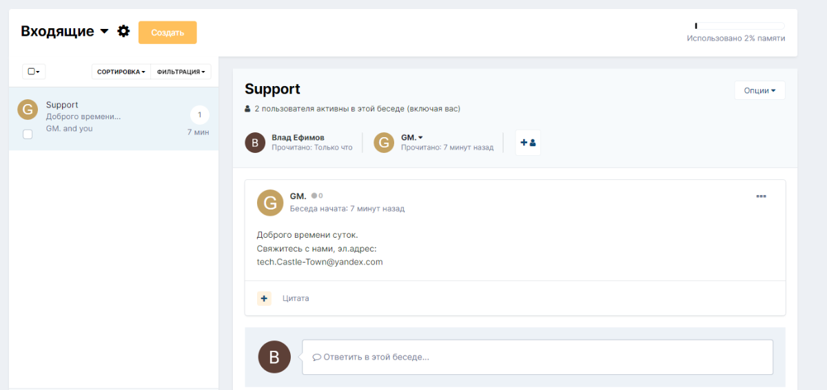
Task: Open the three-dot message actions menu
Action: pos(761,196)
